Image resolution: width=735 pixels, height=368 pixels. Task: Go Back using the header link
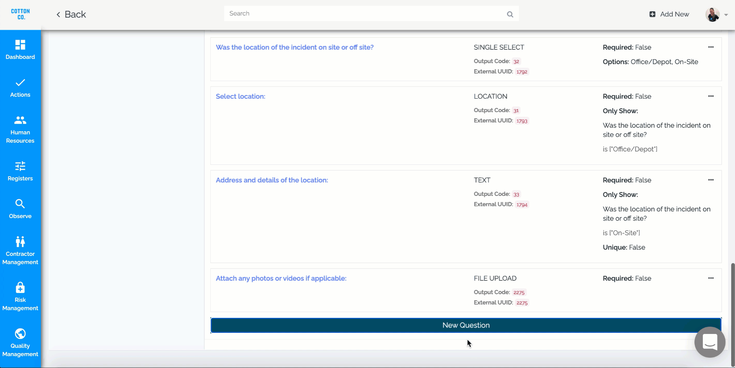coord(71,15)
